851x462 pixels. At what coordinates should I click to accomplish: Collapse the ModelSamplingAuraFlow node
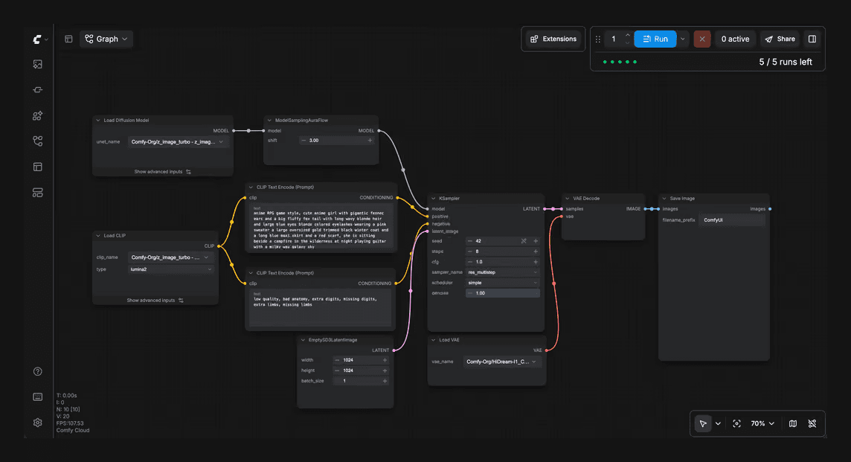[269, 121]
